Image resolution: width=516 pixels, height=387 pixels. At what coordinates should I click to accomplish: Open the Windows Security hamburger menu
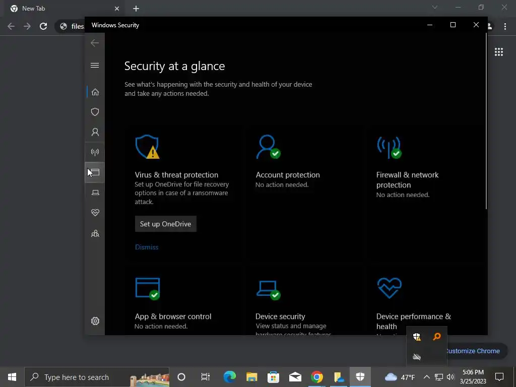coord(95,65)
